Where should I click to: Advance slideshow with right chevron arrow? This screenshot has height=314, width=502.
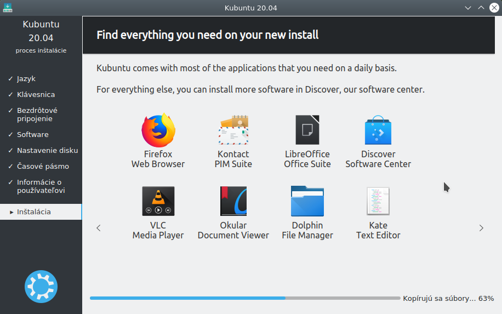point(481,228)
